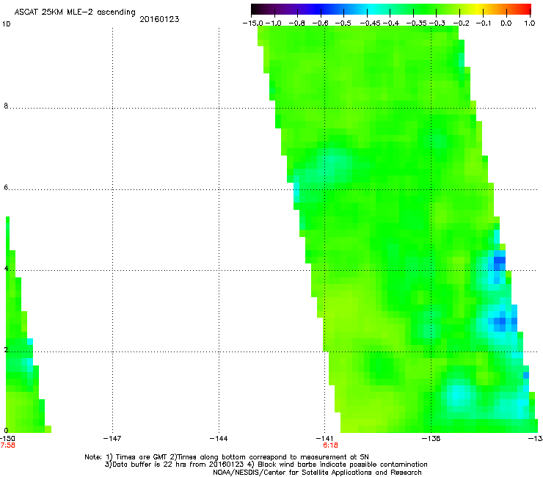
Task: Click the note line about Times are GMT
Action: pos(227,457)
